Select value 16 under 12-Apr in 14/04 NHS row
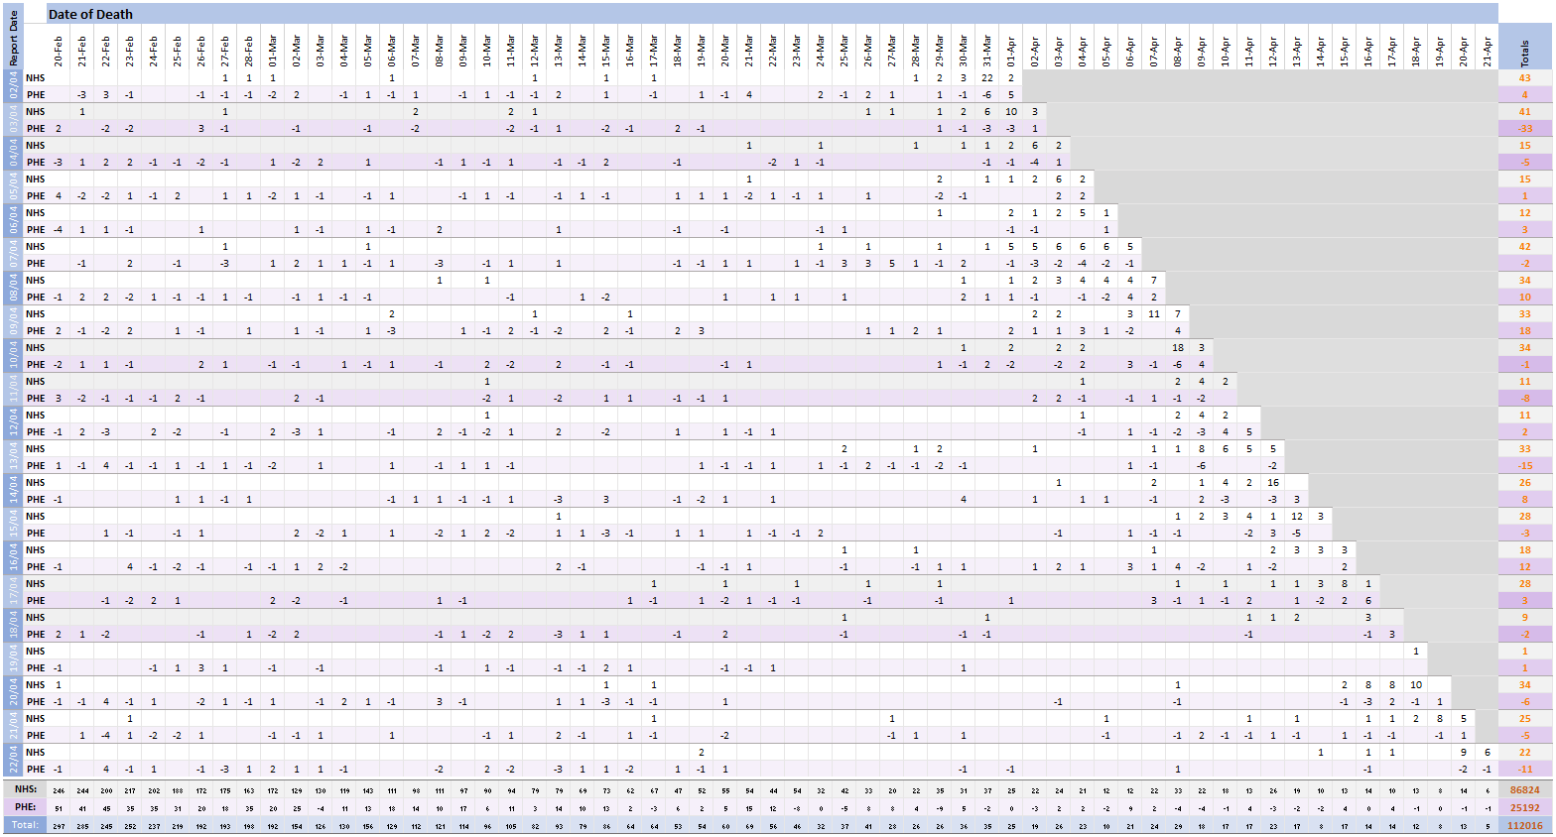The width and height of the screenshot is (1556, 837). [1273, 483]
